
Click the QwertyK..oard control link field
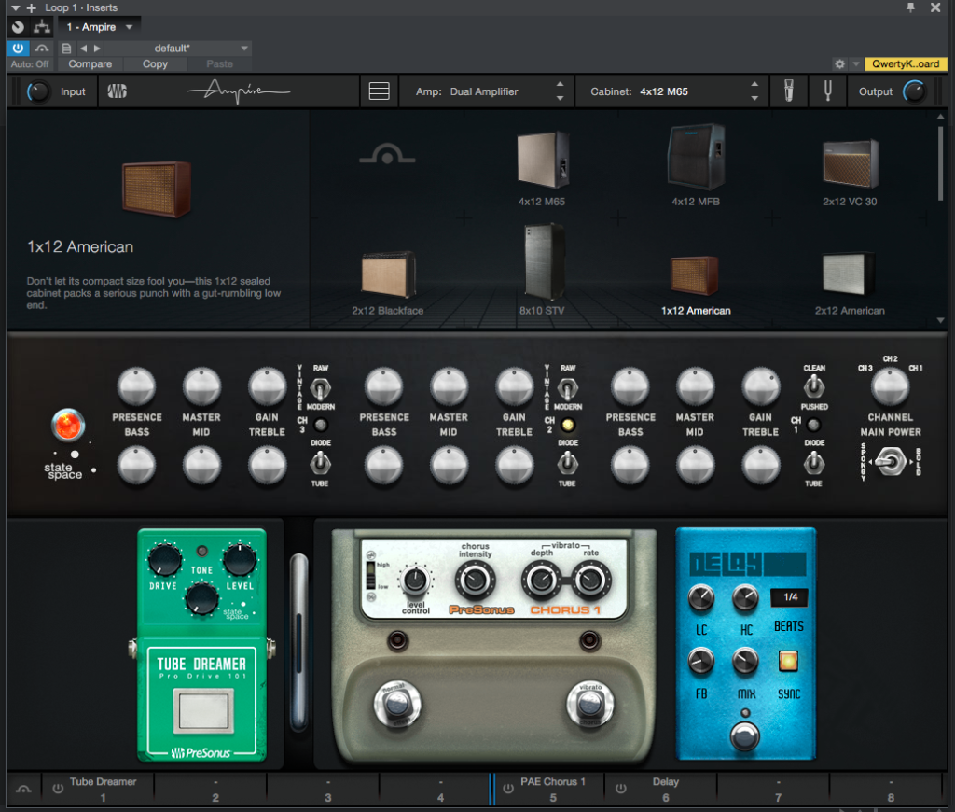[x=905, y=64]
